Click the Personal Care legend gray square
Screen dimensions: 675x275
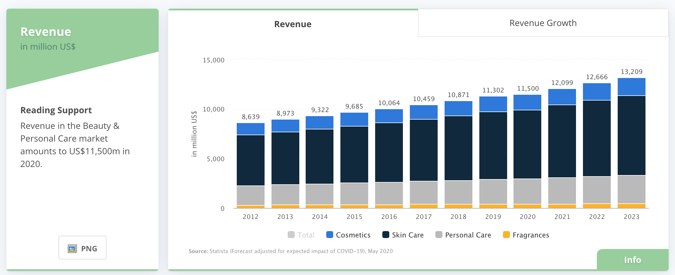tap(439, 235)
